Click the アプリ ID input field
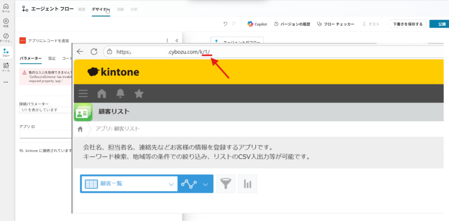 (45, 134)
